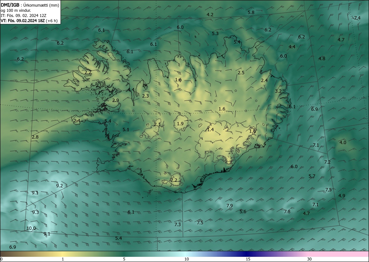Click the 5.8 value north of Iceland
This screenshot has height=262, width=369.
(251, 13)
